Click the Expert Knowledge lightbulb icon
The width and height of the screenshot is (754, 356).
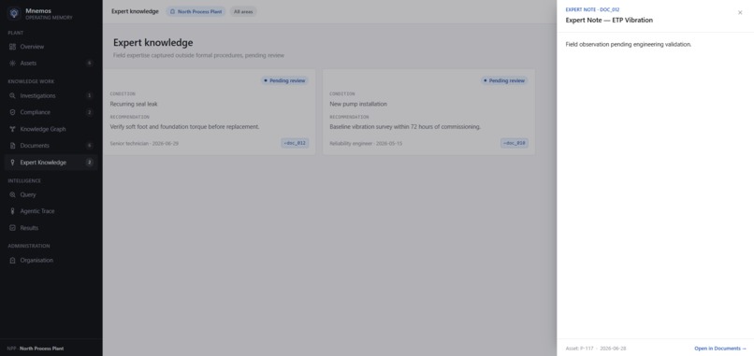pyautogui.click(x=12, y=163)
